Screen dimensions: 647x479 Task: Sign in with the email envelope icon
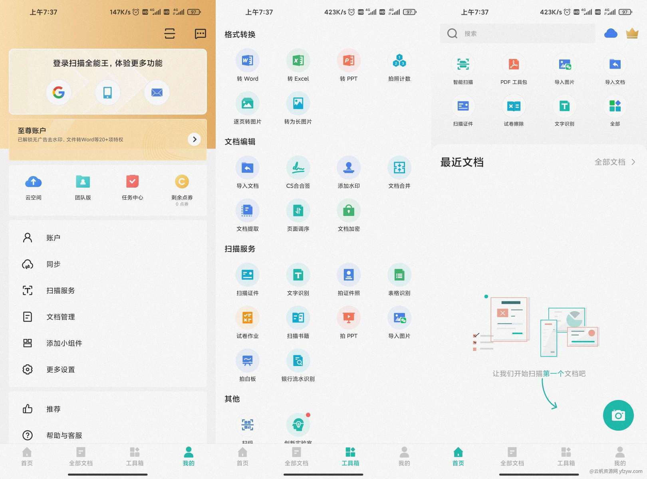click(x=157, y=93)
